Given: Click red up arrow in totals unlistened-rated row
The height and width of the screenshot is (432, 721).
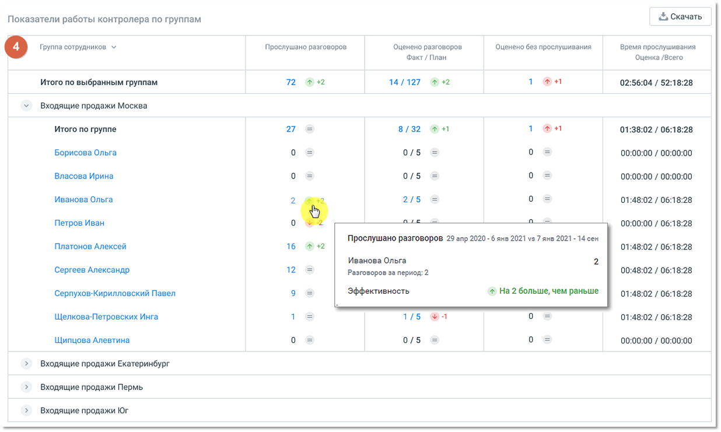Looking at the screenshot, I should [547, 82].
